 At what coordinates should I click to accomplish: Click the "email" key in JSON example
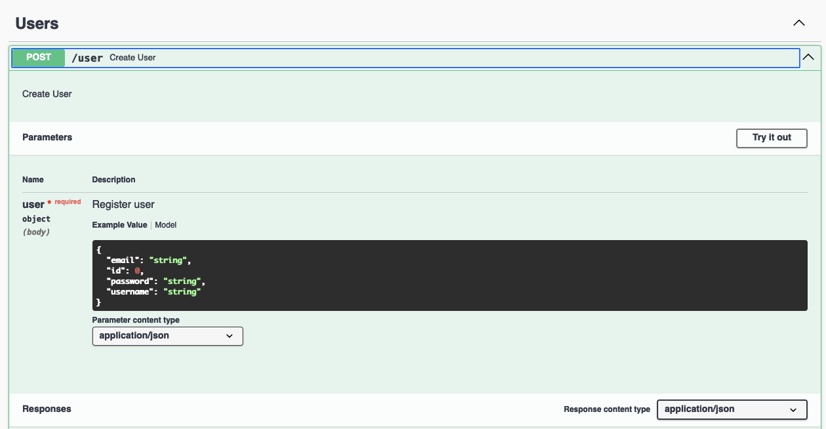click(122, 260)
